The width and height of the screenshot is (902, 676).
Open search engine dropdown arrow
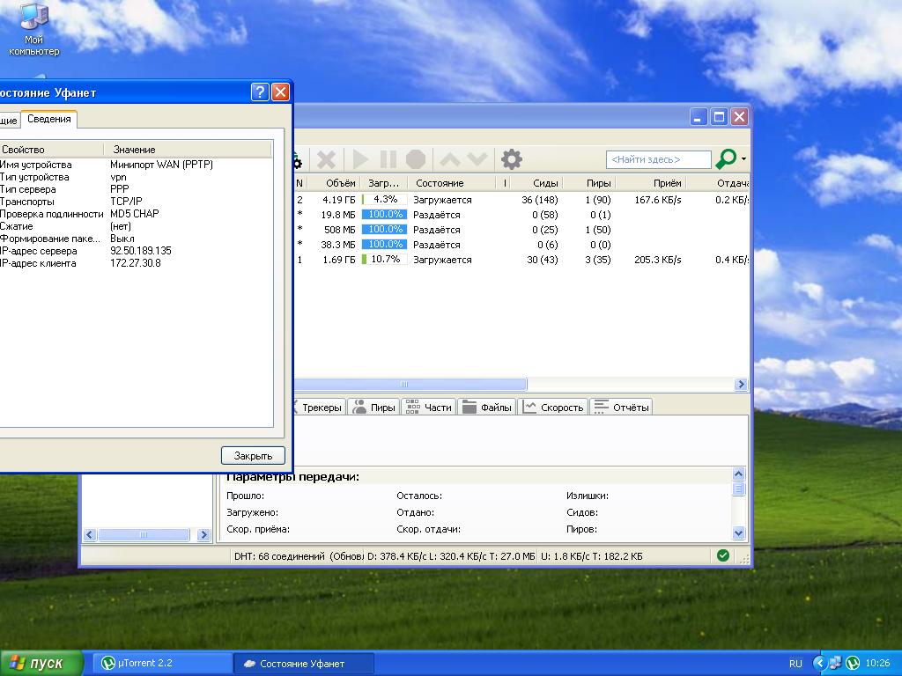point(743,159)
